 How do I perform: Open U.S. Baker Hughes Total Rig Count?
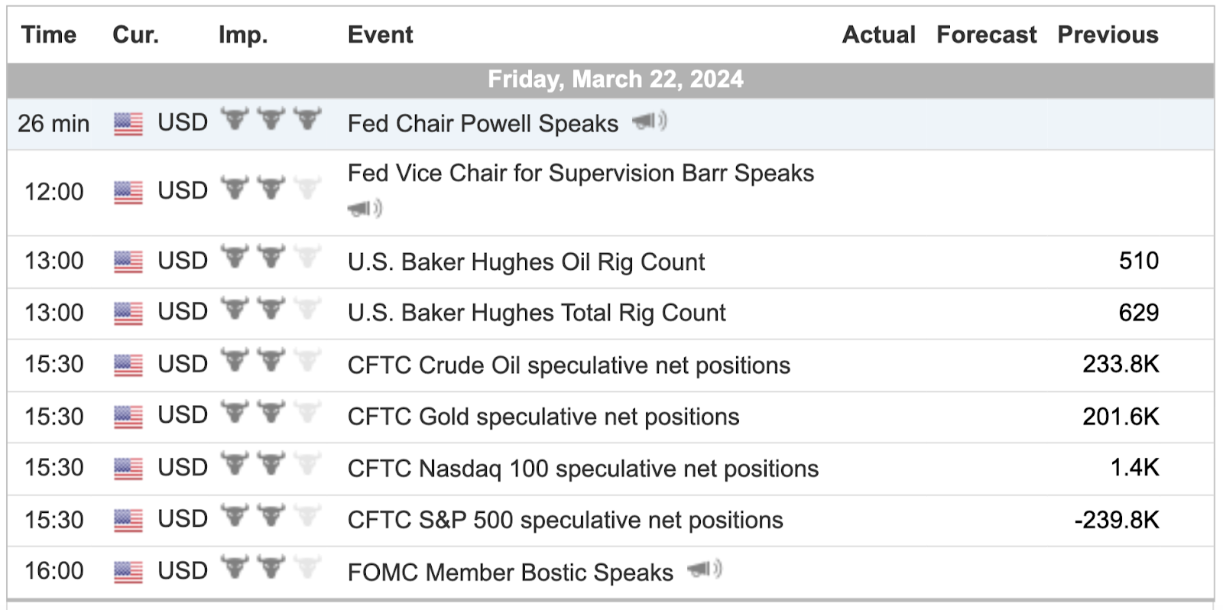pyautogui.click(x=537, y=313)
